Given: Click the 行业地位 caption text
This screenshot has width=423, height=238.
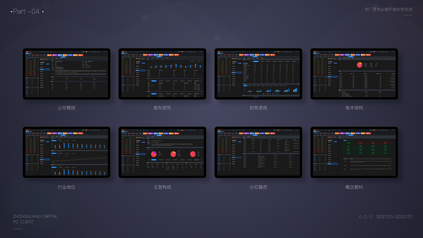Looking at the screenshot, I should (66, 187).
